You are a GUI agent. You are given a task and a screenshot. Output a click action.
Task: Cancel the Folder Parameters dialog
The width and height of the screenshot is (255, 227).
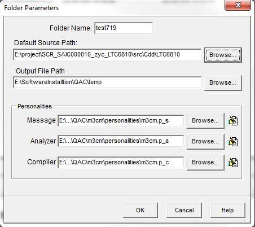[184, 210]
